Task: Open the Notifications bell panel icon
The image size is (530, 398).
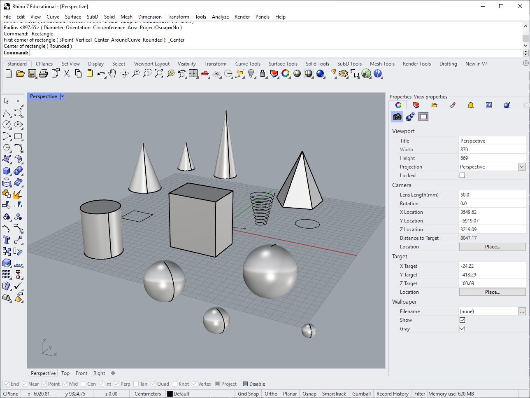Action: 471,105
